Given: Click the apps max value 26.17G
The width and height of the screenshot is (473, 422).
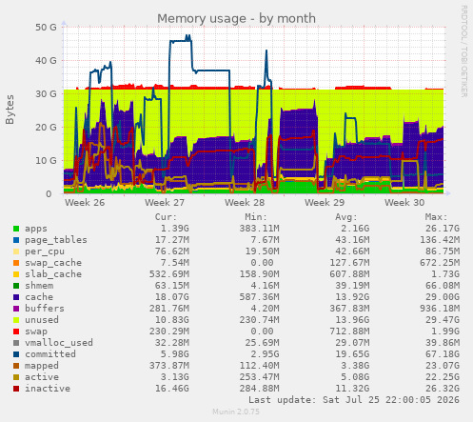Looking at the screenshot, I should (443, 229).
